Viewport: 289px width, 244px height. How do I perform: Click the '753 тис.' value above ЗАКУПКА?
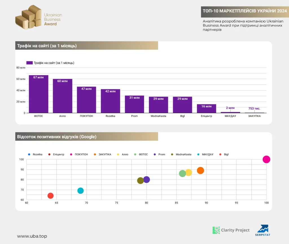[x=254, y=108]
